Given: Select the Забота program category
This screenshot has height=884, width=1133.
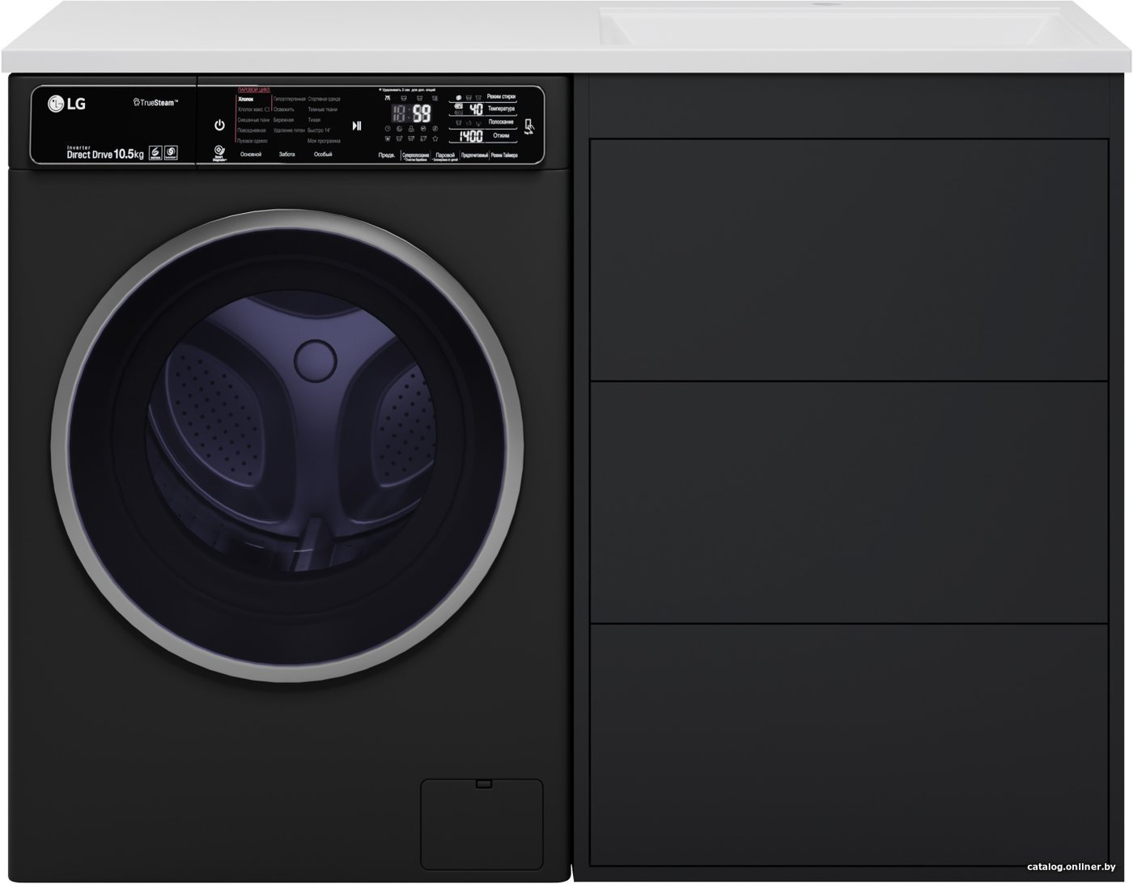Looking at the screenshot, I should (286, 154).
